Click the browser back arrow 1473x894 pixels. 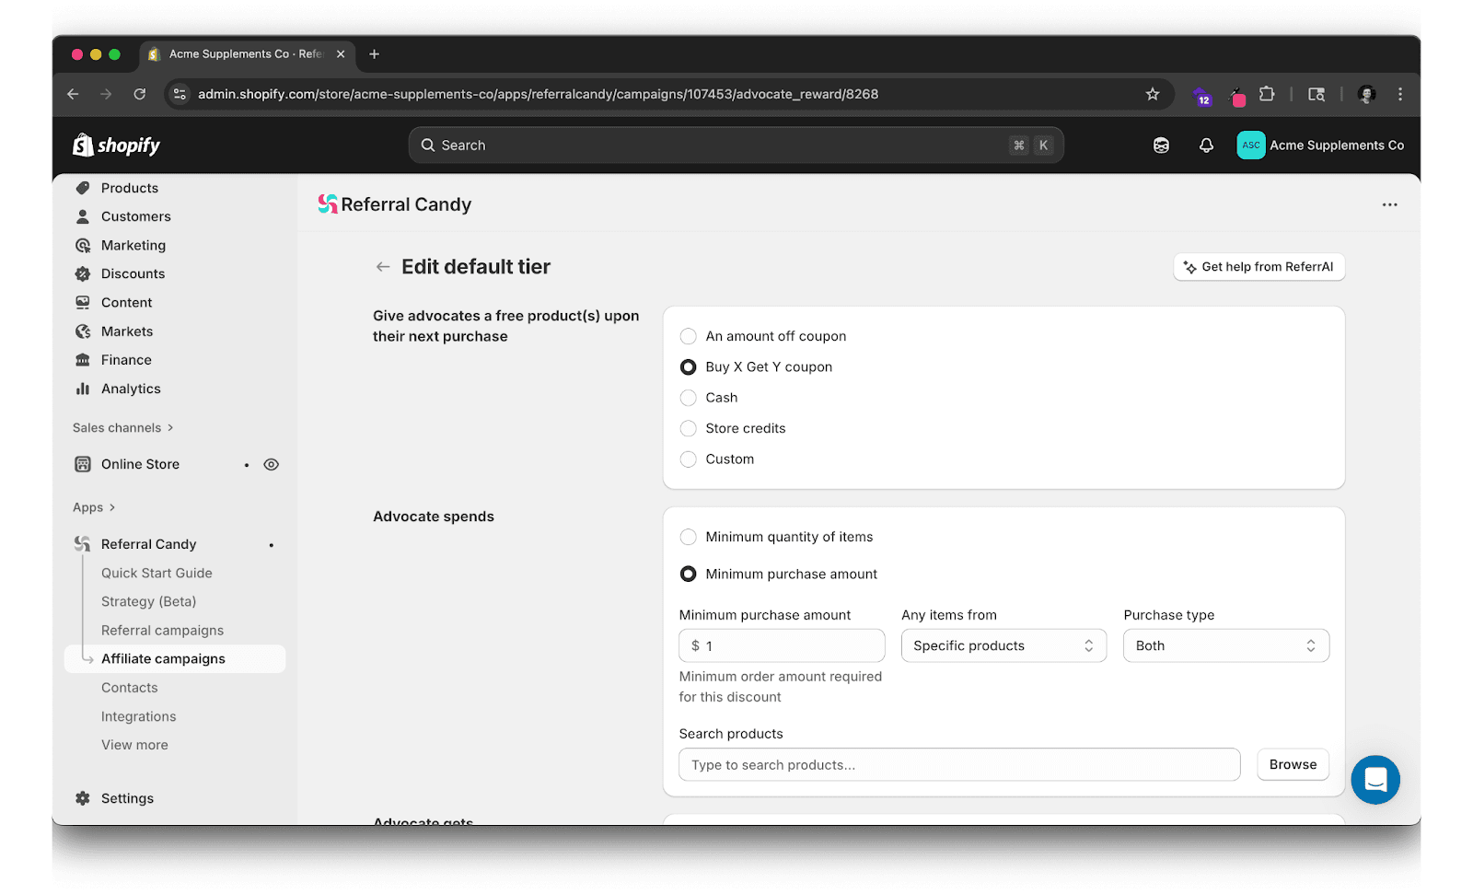tap(73, 94)
